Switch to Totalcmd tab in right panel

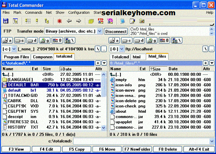[120, 57]
